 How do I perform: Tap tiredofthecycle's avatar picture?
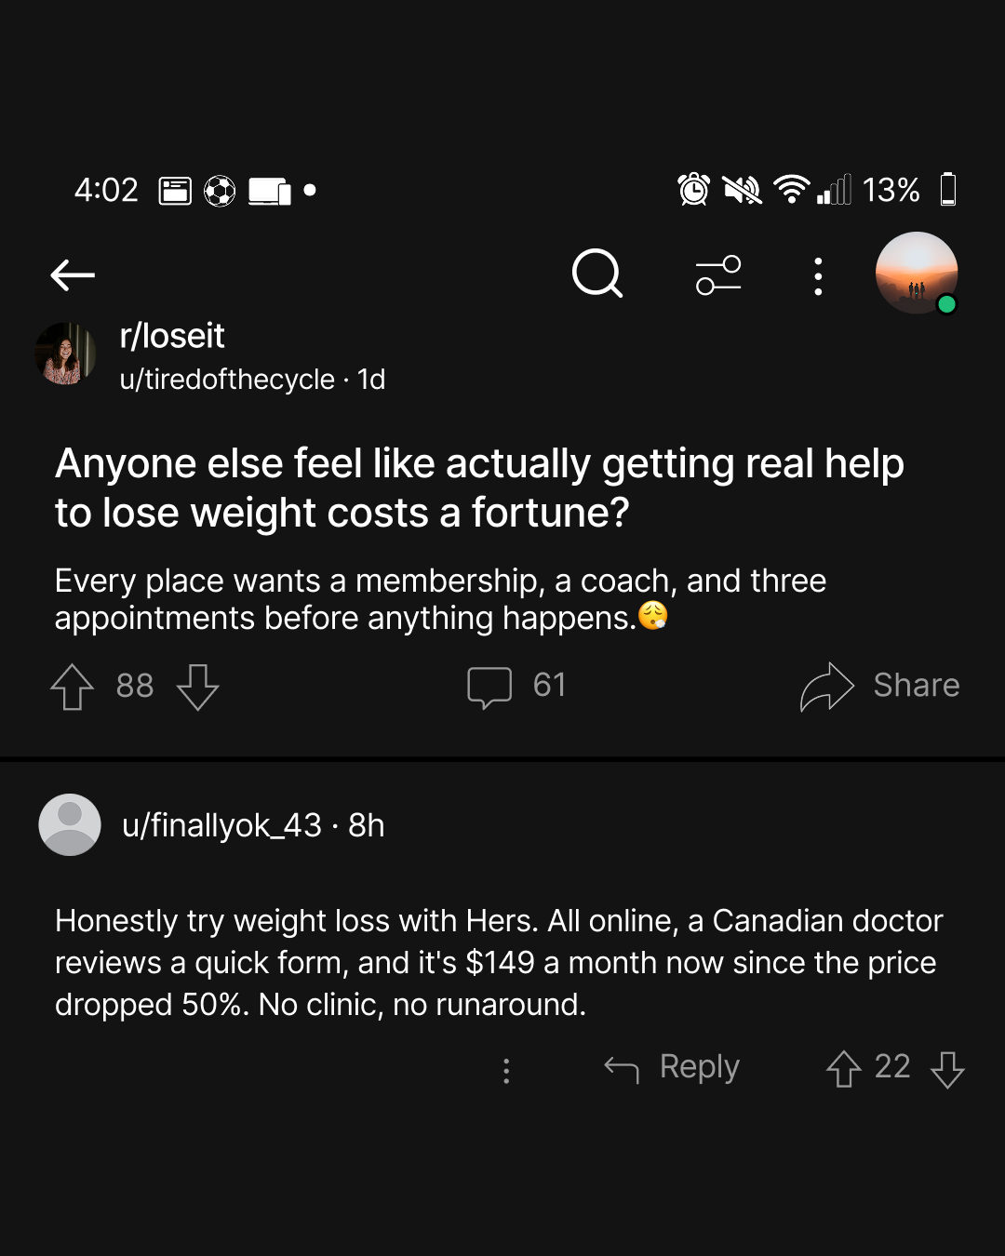tap(65, 354)
